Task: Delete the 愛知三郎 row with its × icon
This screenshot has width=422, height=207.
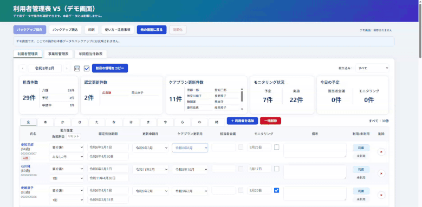Action: tap(381, 152)
